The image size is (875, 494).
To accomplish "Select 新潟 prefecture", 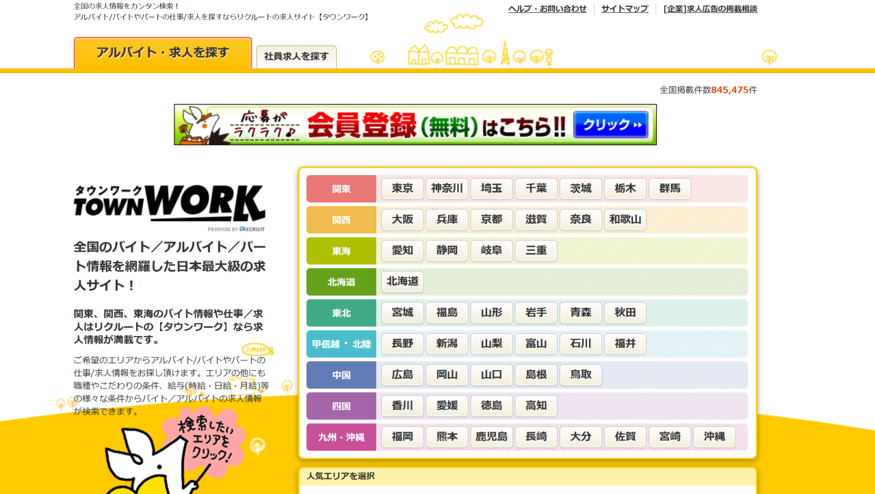I will point(447,343).
